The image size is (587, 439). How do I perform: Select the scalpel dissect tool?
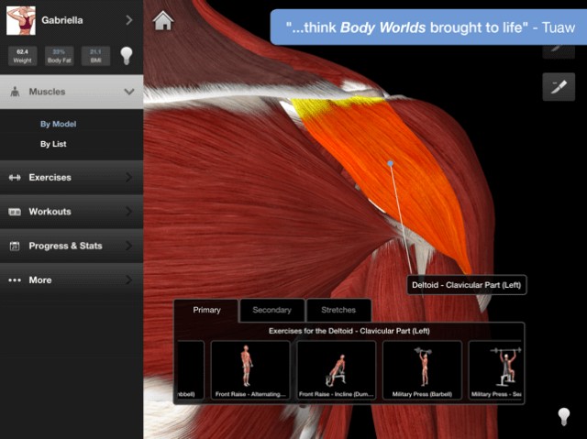point(558,87)
